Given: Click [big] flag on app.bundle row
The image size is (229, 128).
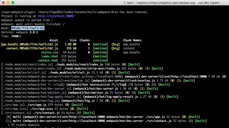Looking at the screenshot, I should point(116,44).
